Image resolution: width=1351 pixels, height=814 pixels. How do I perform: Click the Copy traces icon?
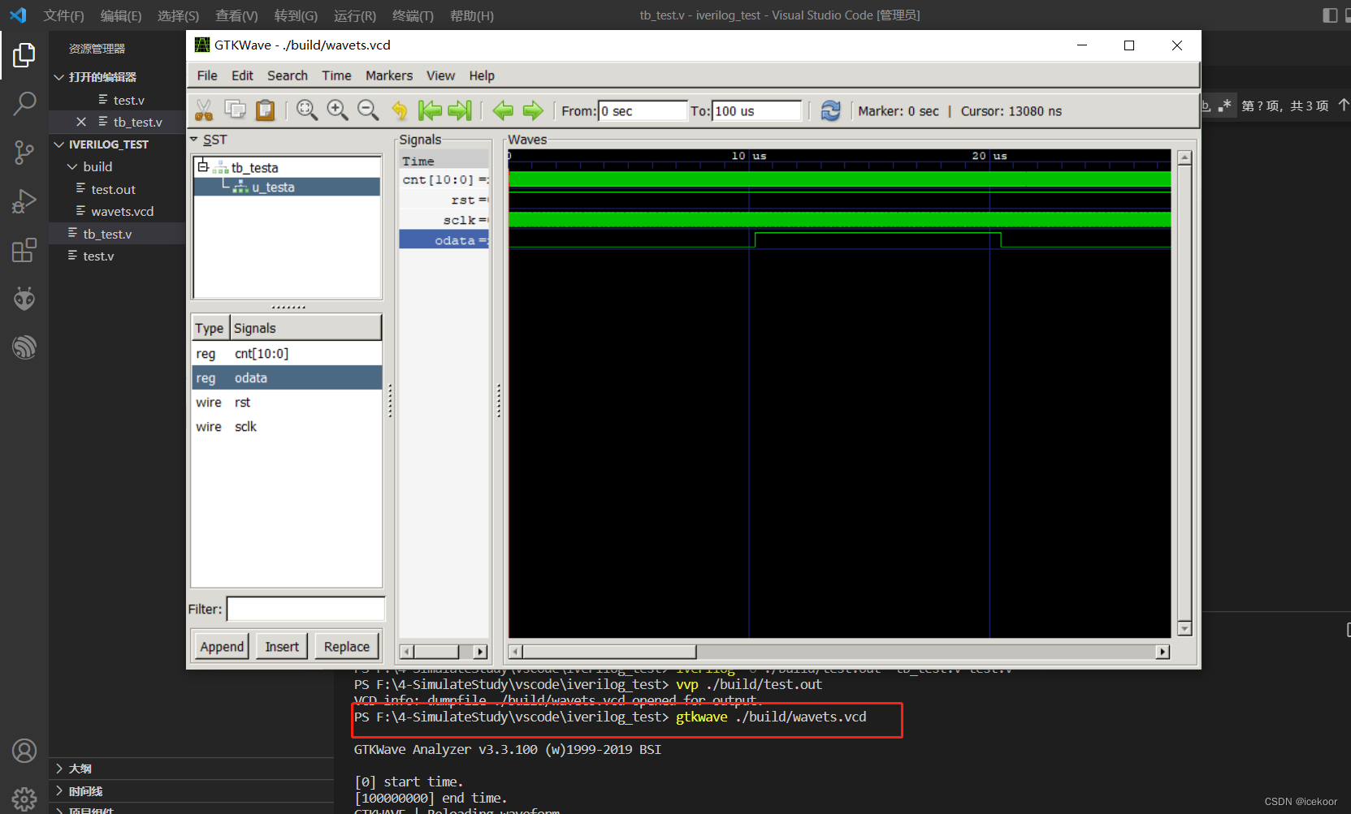coord(235,110)
